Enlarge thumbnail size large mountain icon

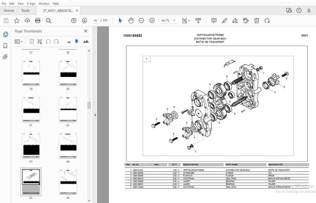pyautogui.click(x=86, y=41)
